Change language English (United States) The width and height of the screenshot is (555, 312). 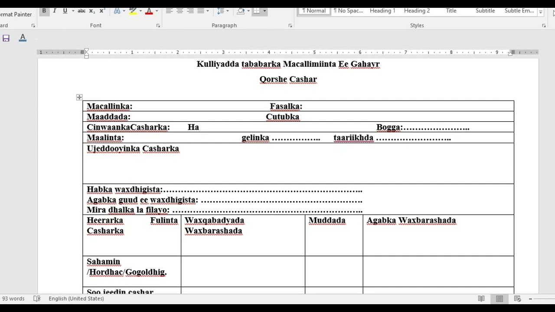[76, 299]
